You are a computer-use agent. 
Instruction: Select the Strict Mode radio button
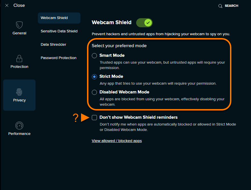94,77
